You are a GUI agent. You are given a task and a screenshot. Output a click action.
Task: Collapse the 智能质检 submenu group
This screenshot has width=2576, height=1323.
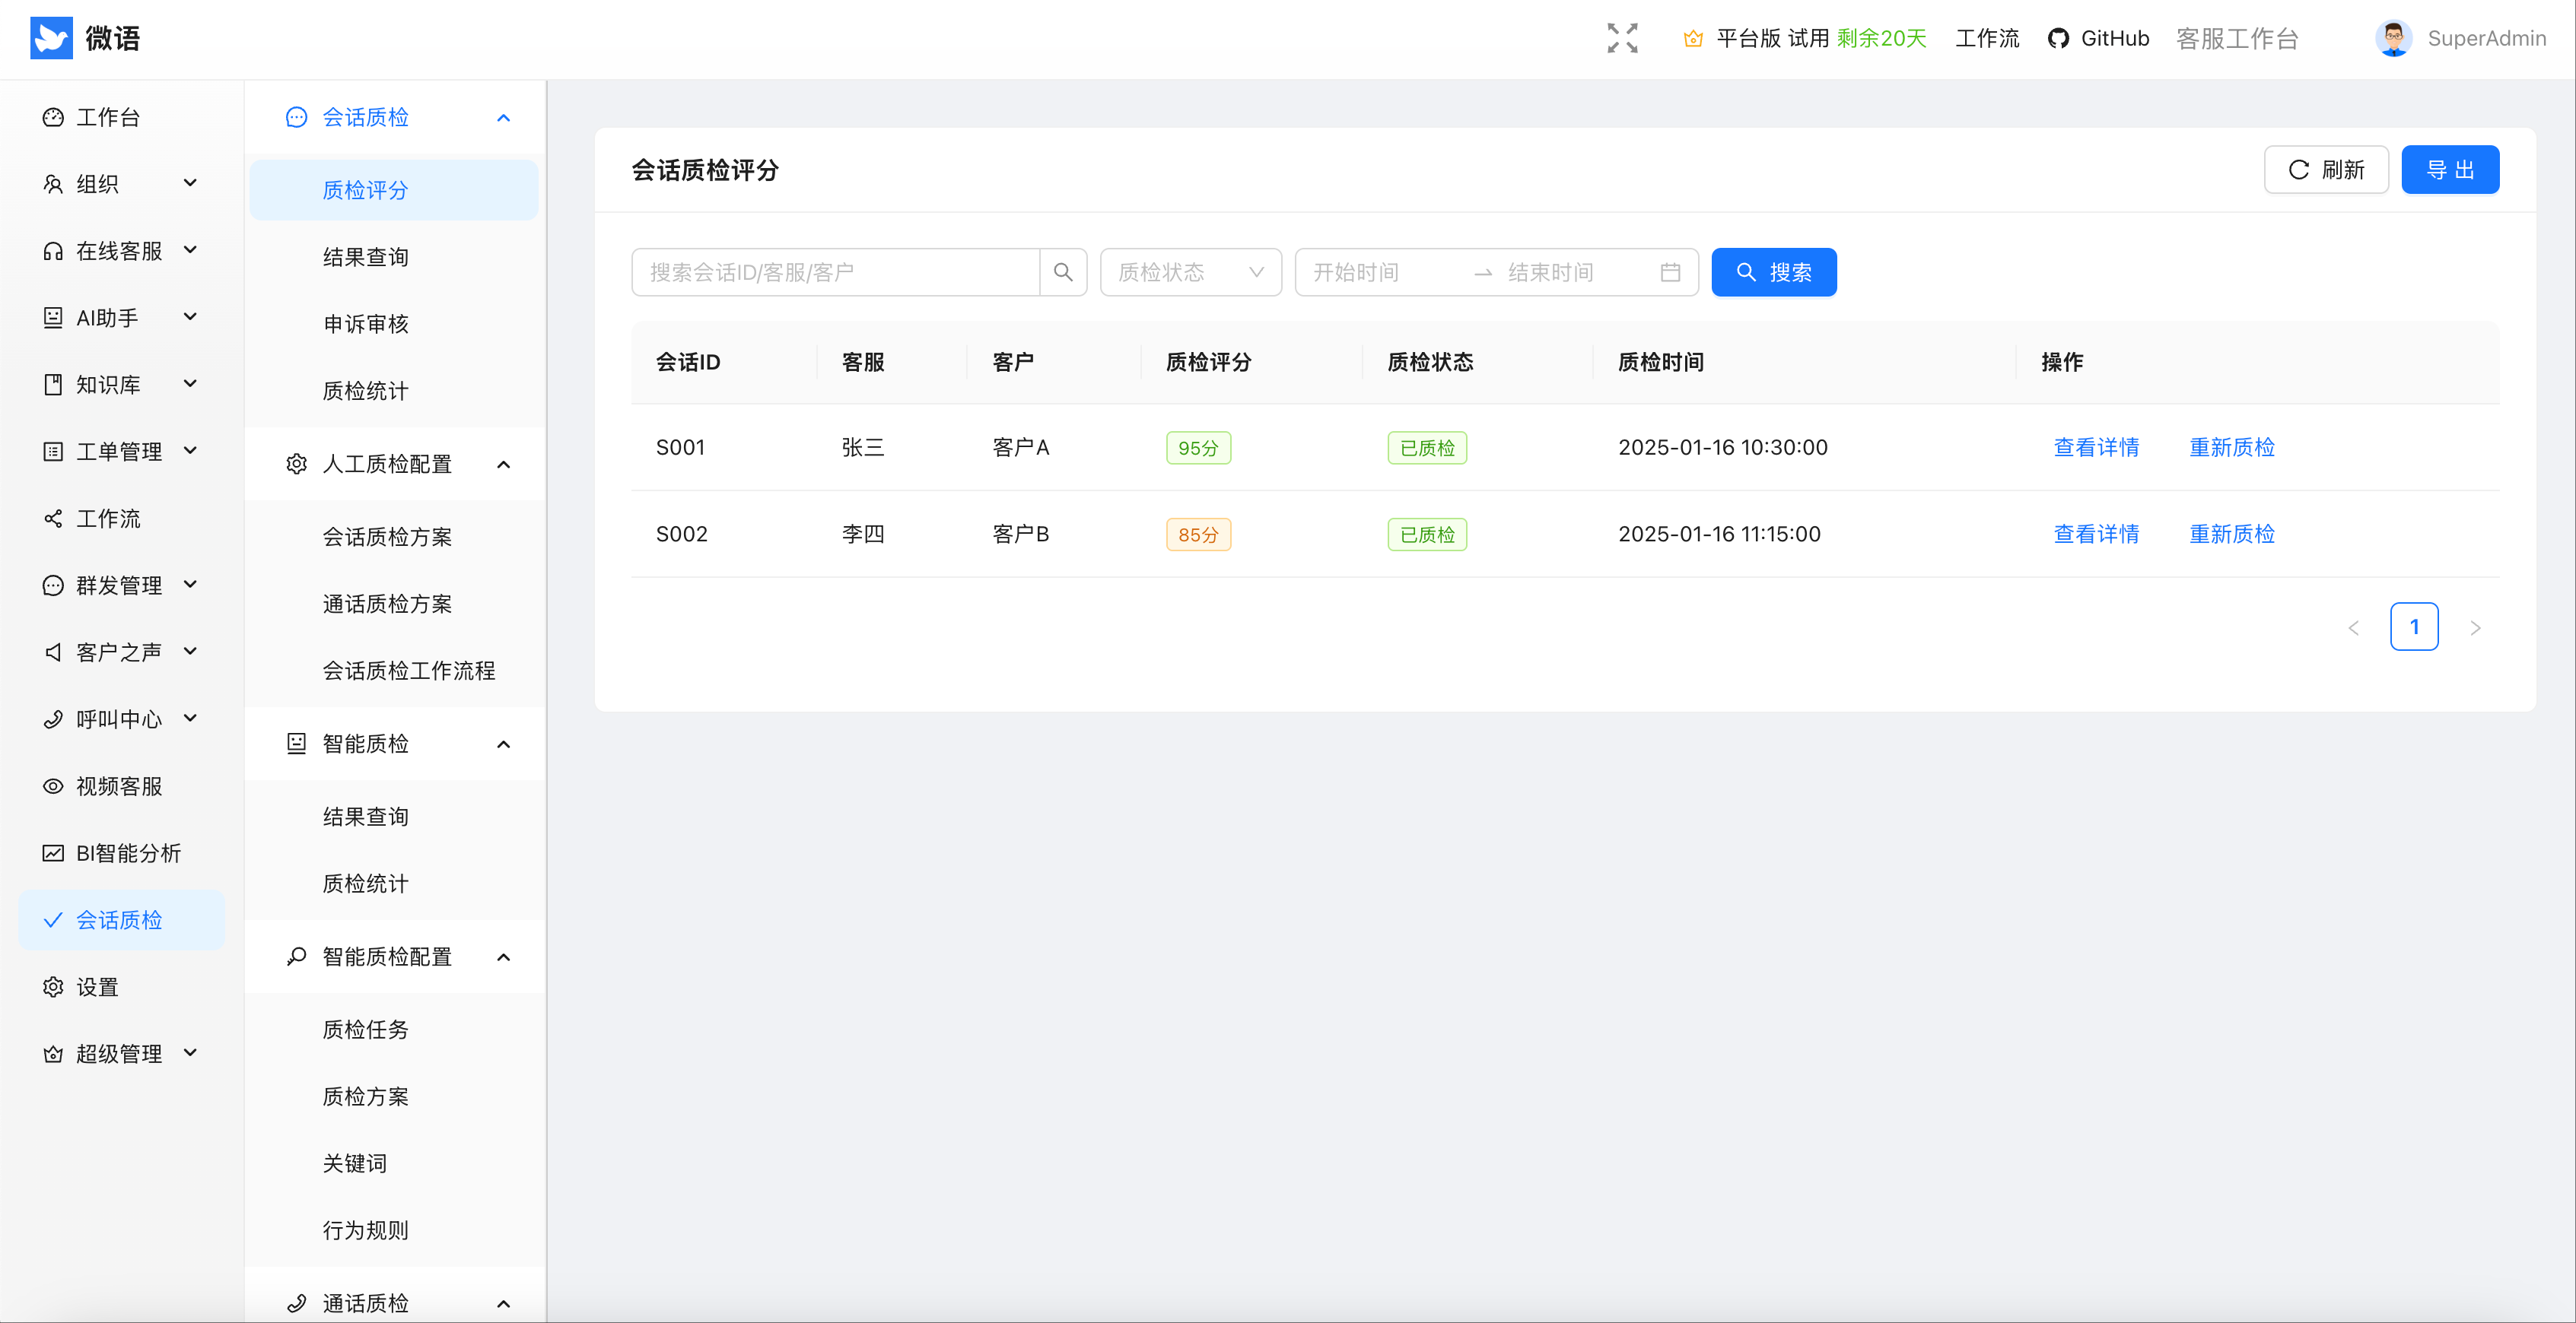click(x=503, y=744)
